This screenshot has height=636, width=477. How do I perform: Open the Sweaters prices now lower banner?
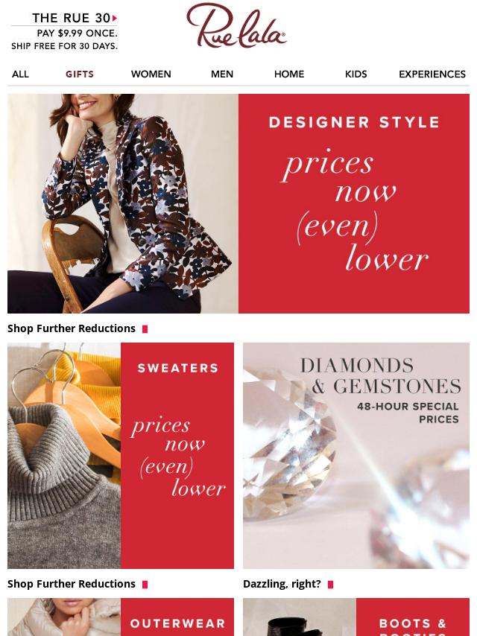tap(121, 456)
